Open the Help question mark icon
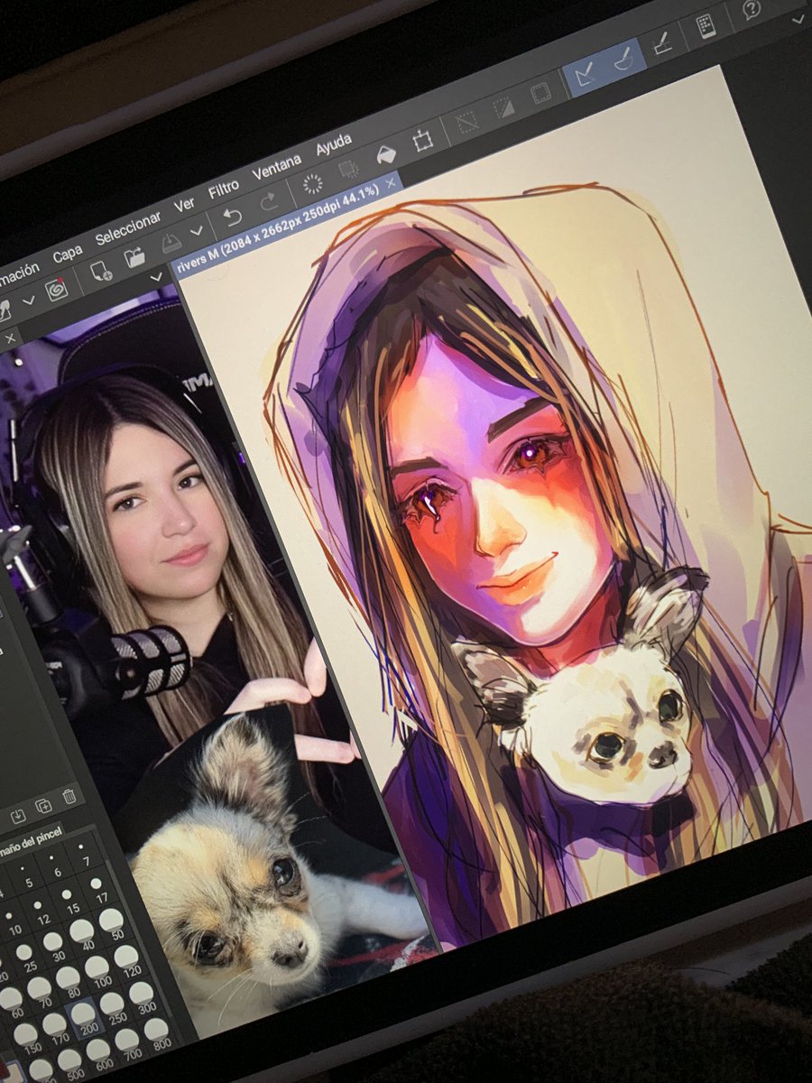This screenshot has width=812, height=1083. click(x=752, y=9)
